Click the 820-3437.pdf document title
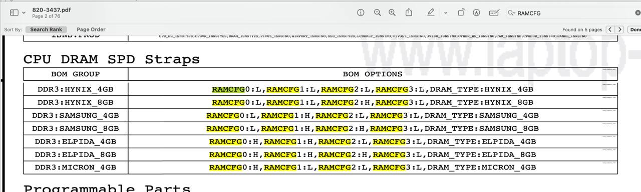Viewport: 641px width, 192px height. pyautogui.click(x=51, y=9)
